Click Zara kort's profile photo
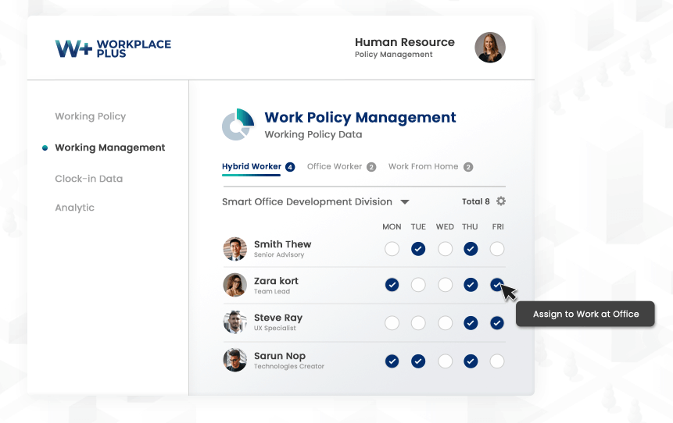Viewport: 673px width, 423px height. click(x=235, y=285)
